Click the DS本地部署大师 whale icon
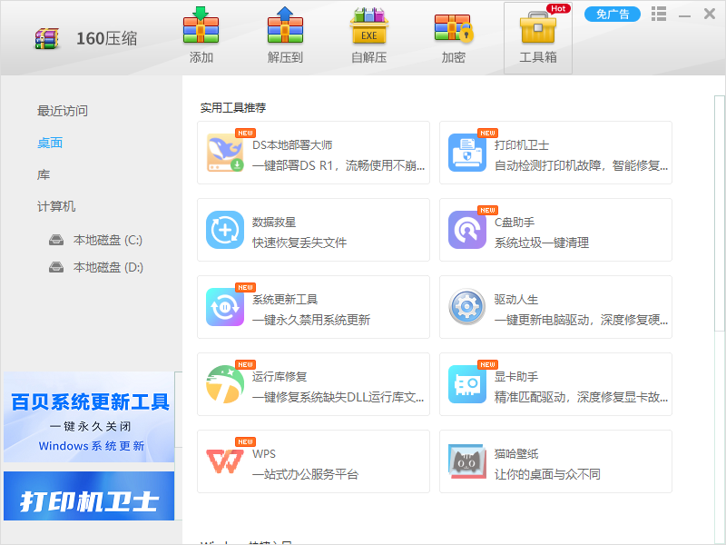This screenshot has height=545, width=726. [225, 153]
